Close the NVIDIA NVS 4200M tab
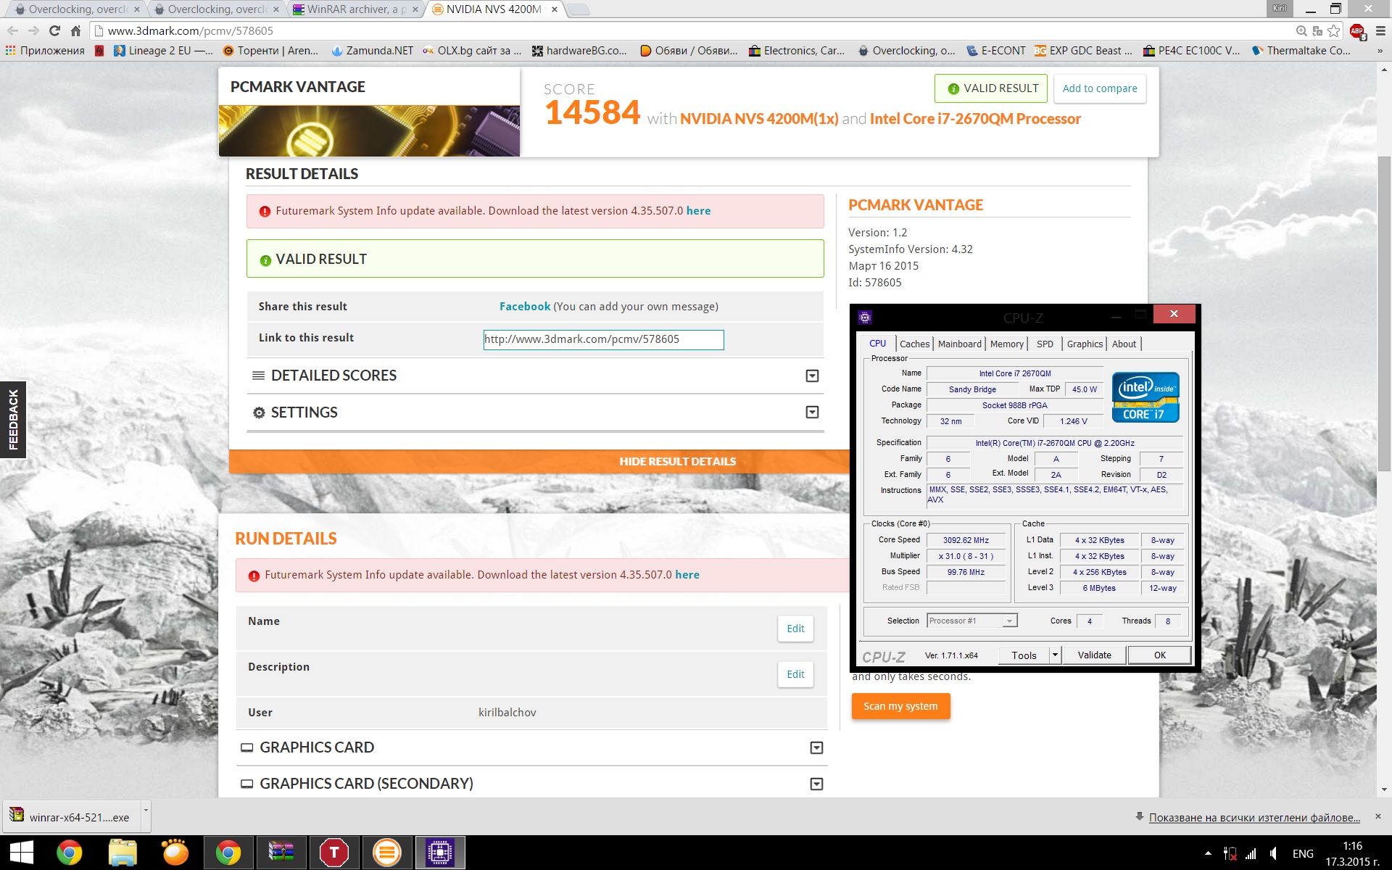This screenshot has height=870, width=1392. tap(555, 9)
